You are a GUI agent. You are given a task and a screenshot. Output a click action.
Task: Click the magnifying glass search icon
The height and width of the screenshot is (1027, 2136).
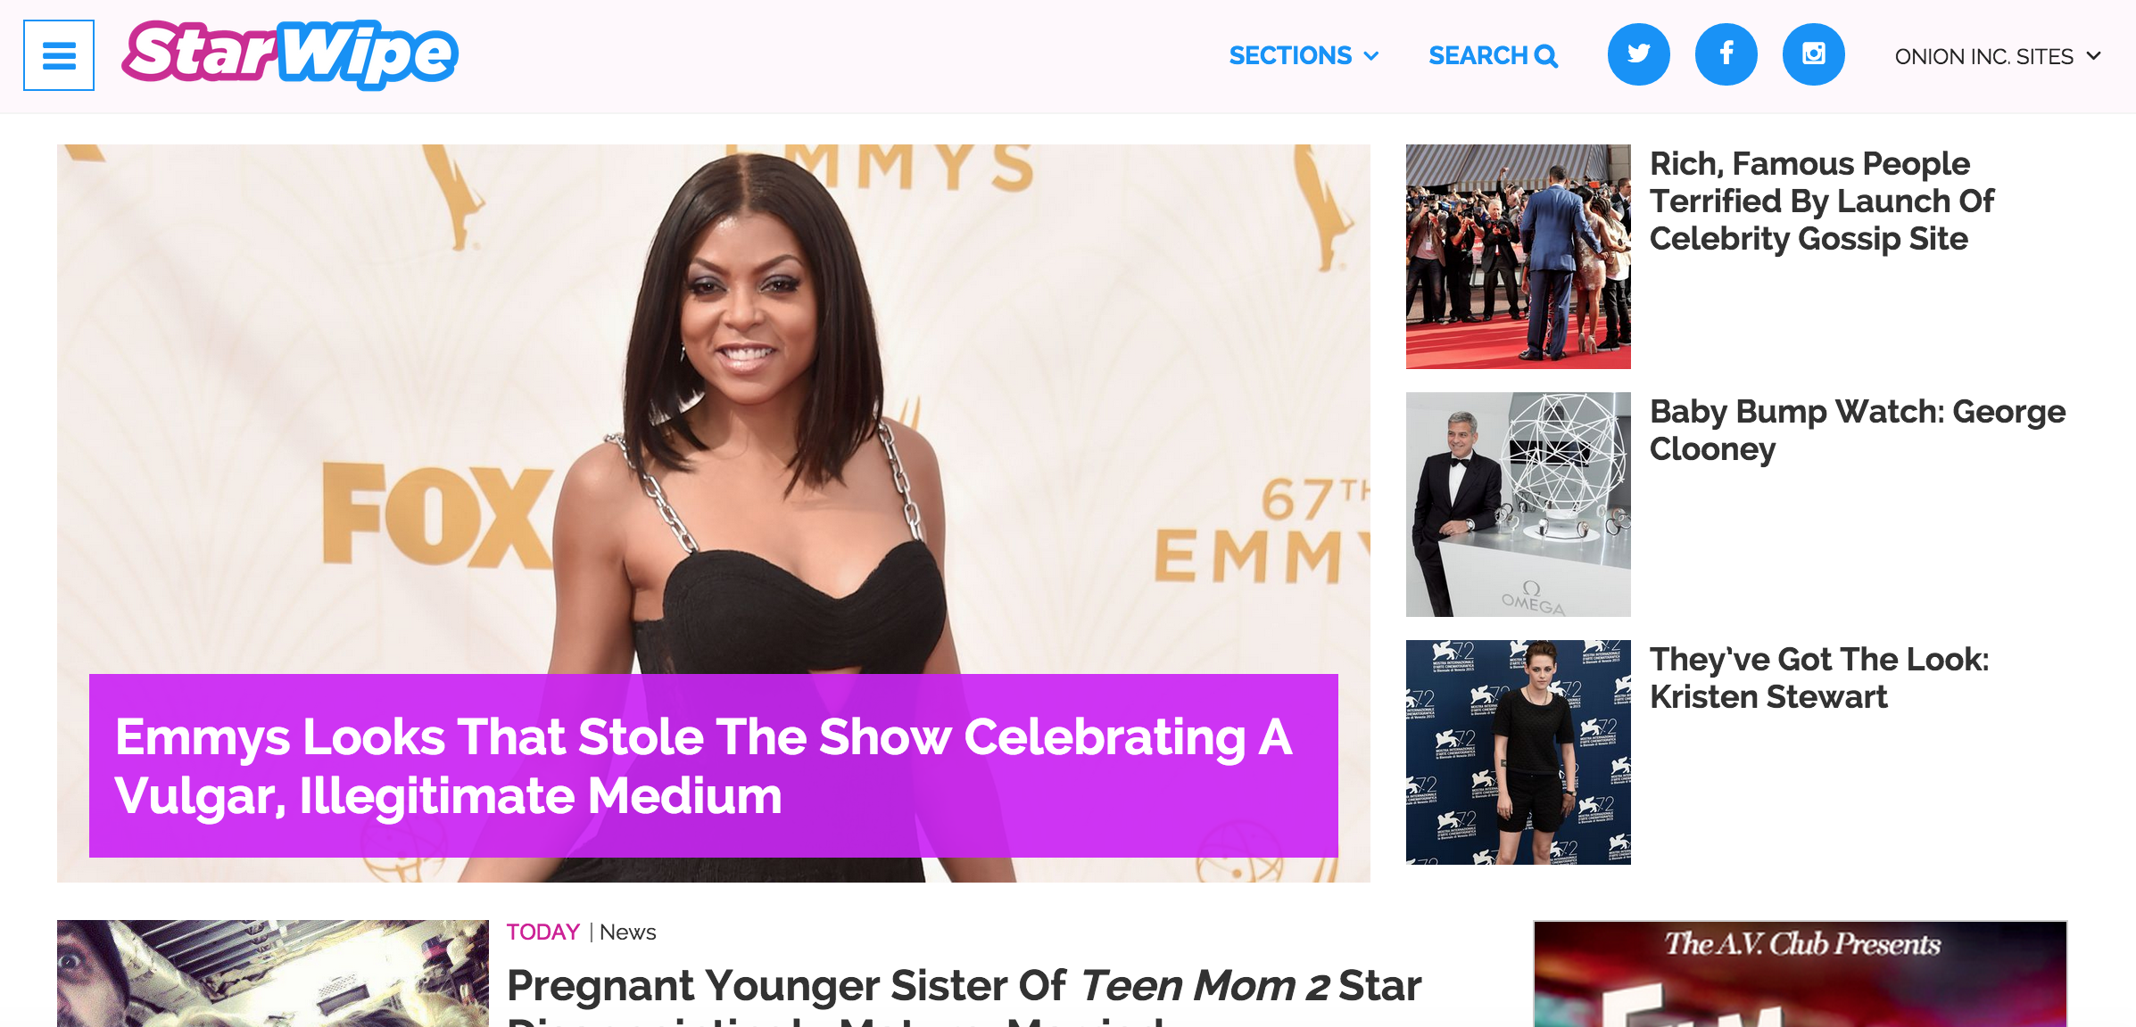(1546, 56)
